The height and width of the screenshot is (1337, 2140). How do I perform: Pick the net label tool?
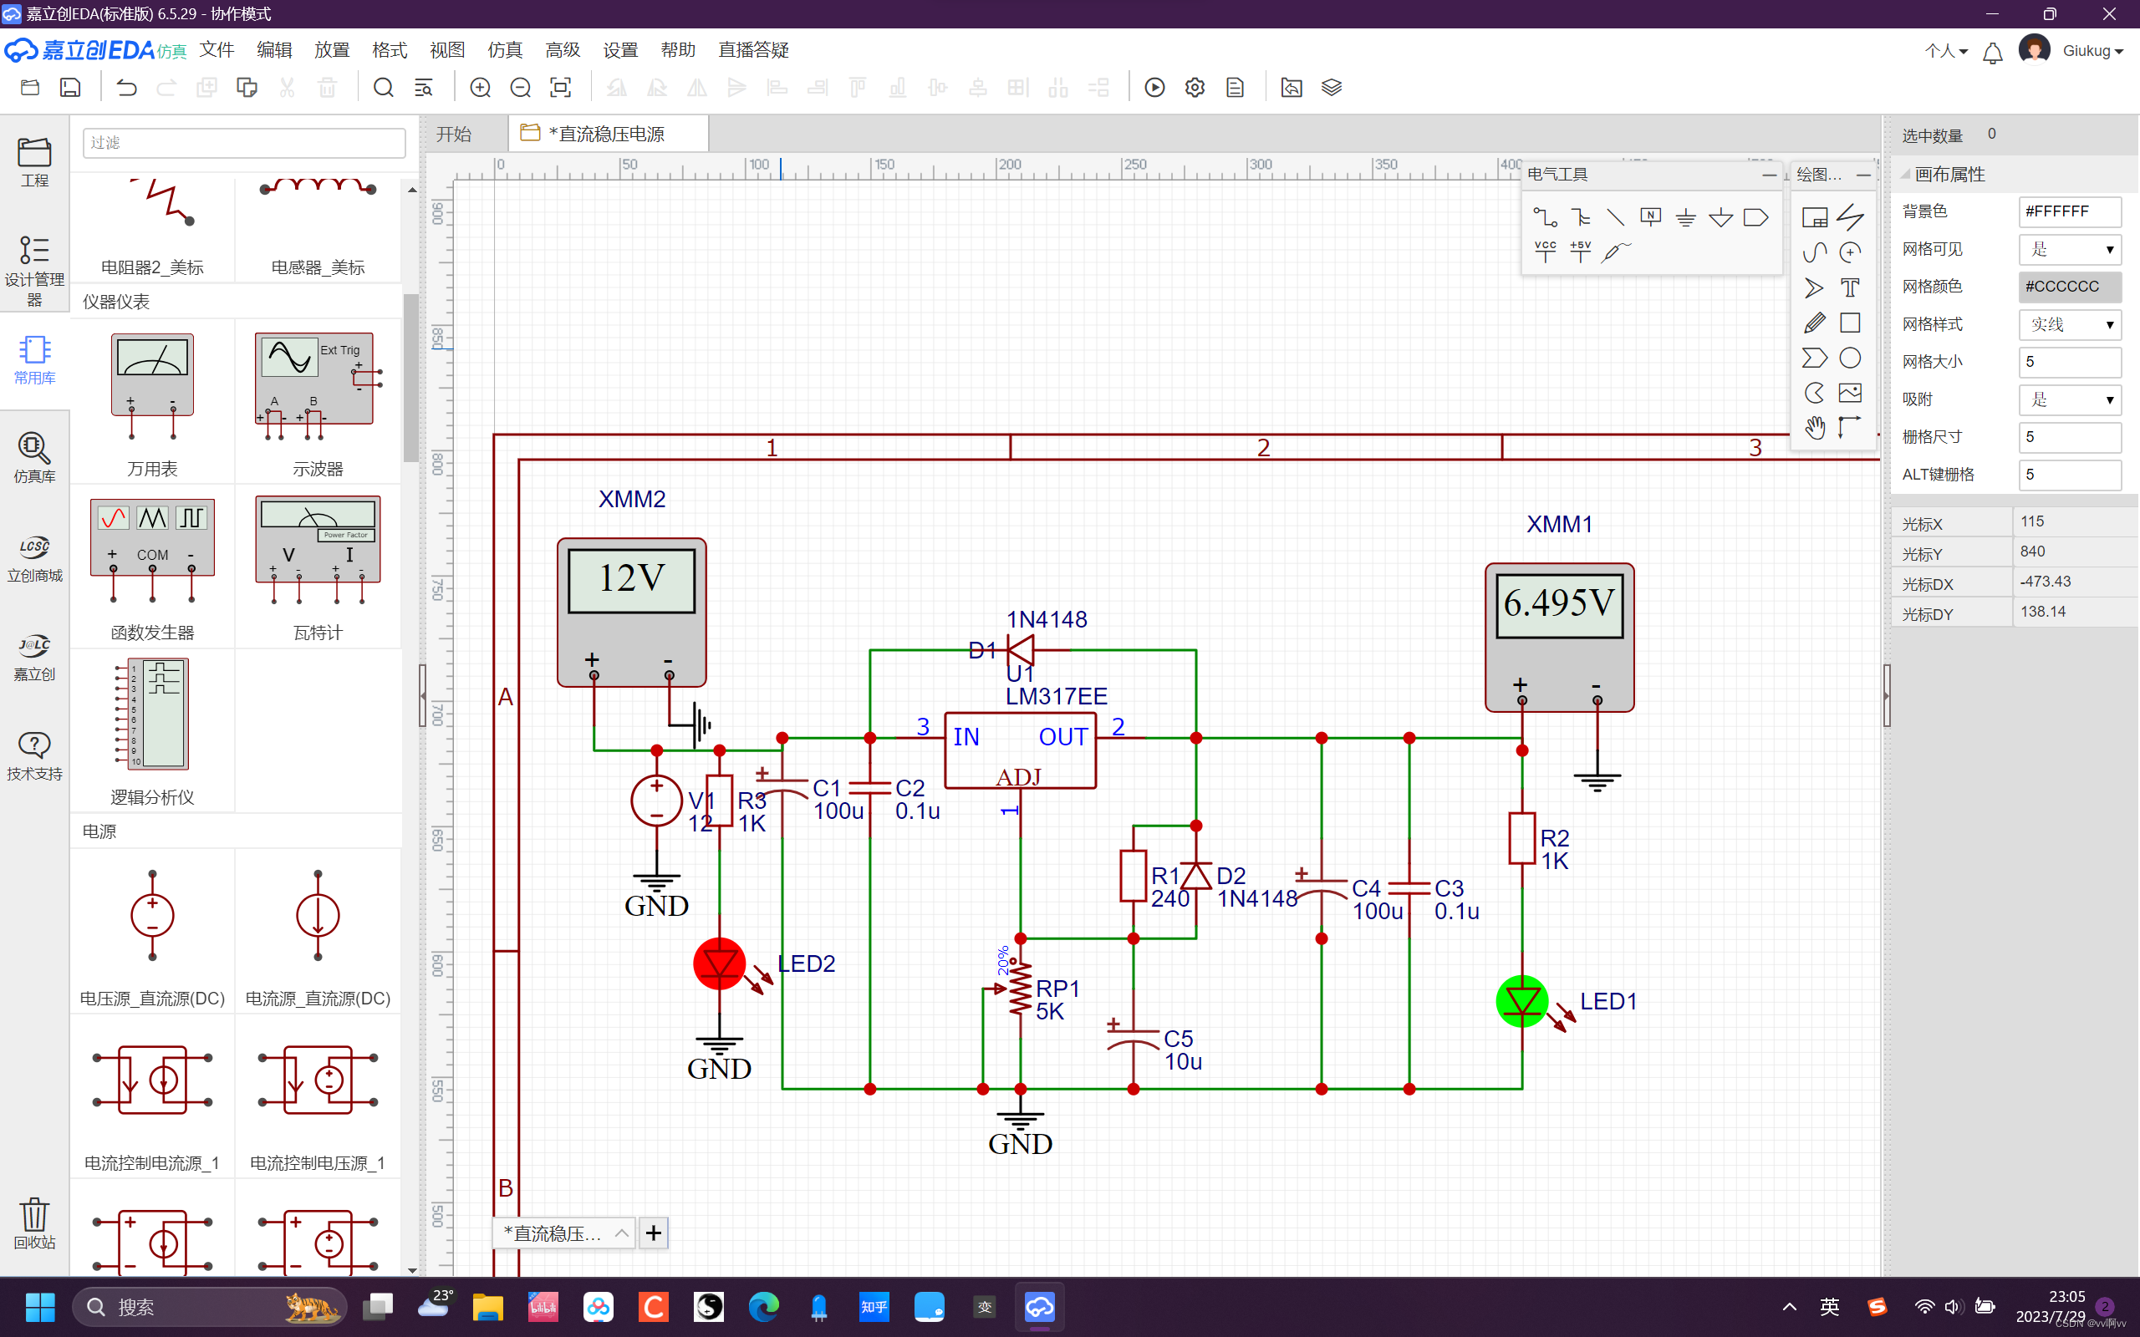tap(1650, 216)
